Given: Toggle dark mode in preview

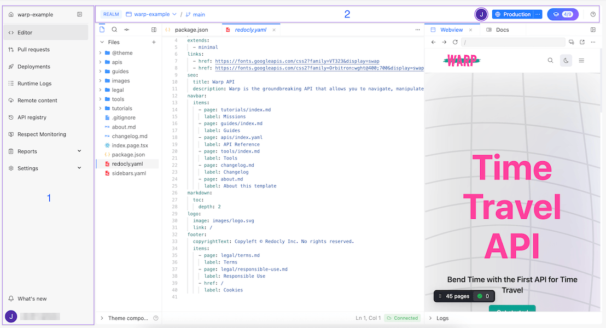Looking at the screenshot, I should (x=566, y=60).
